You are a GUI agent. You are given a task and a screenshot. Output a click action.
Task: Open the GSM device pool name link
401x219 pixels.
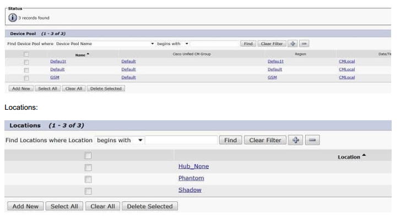pos(55,77)
